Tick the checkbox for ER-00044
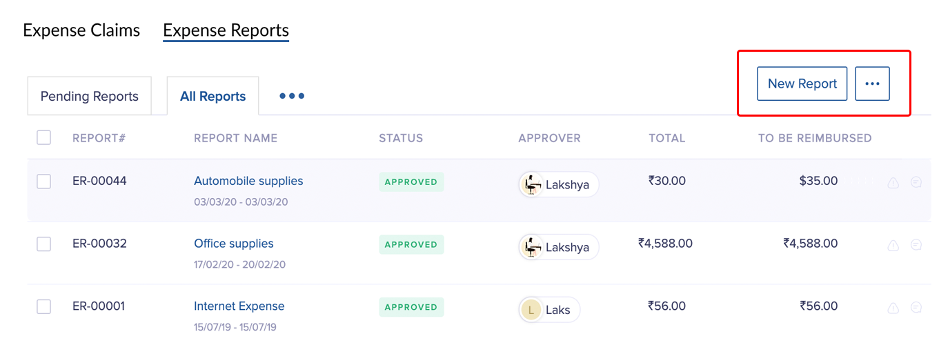939x363 pixels. (x=44, y=181)
